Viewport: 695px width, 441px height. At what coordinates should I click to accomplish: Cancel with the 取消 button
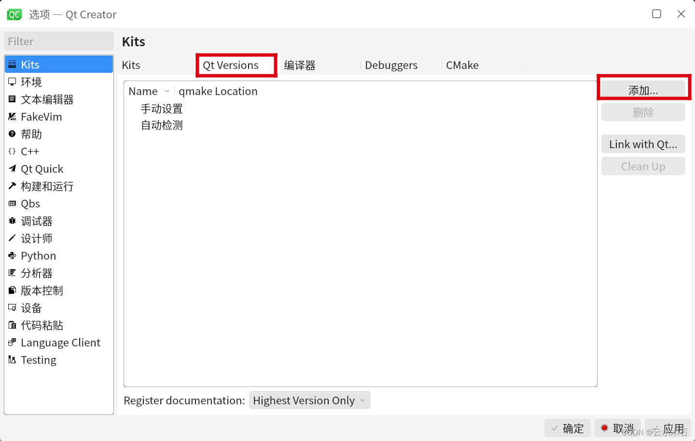(618, 428)
